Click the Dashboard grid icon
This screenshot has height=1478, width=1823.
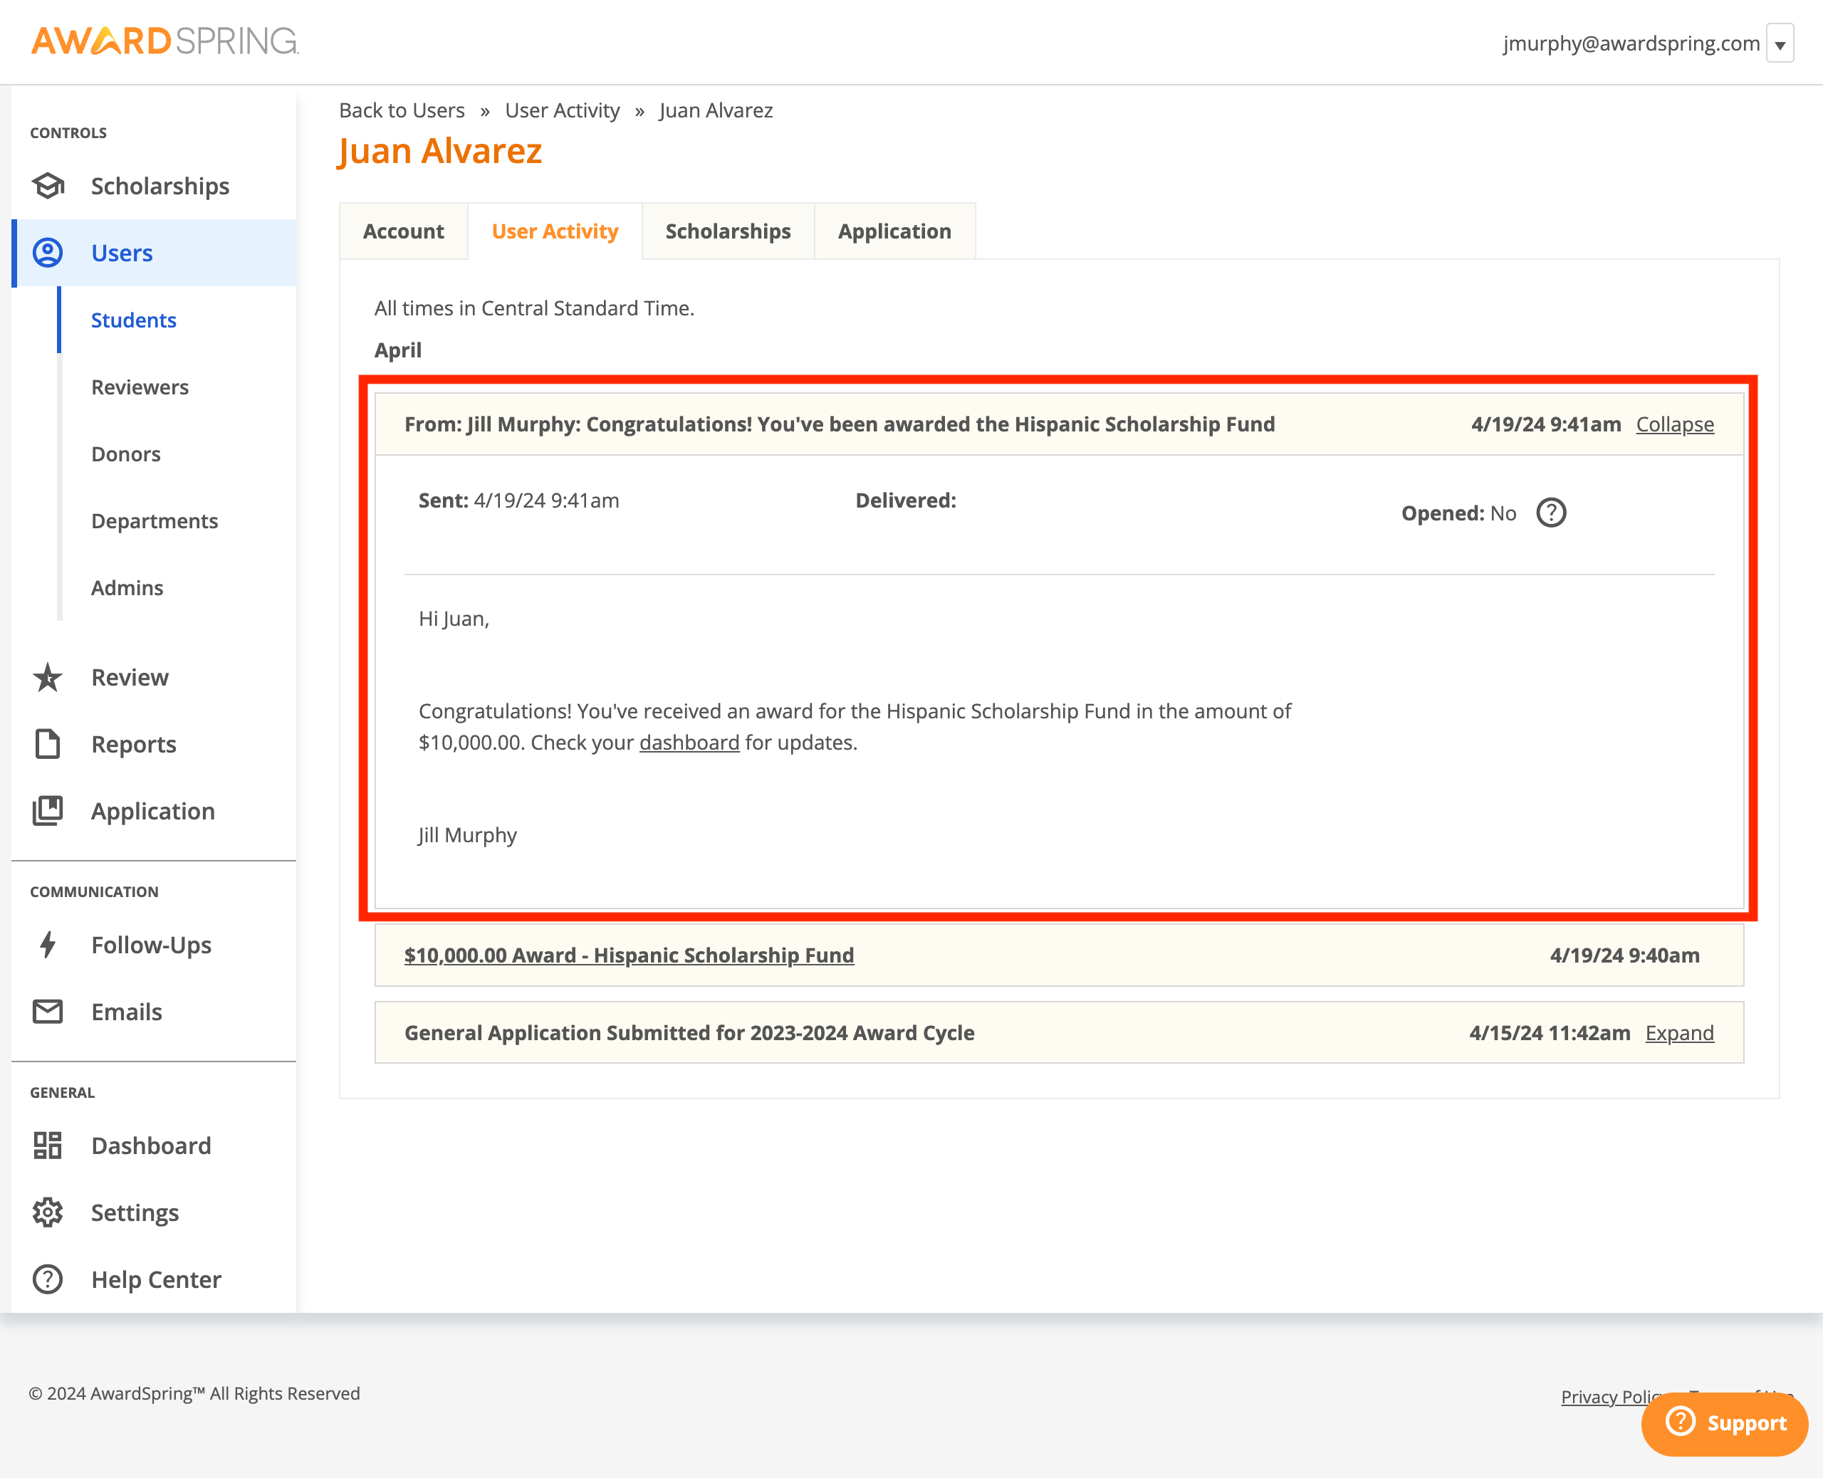pyautogui.click(x=48, y=1145)
